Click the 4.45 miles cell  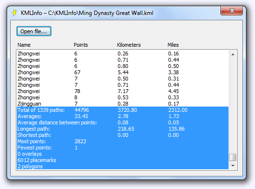pos(173,91)
